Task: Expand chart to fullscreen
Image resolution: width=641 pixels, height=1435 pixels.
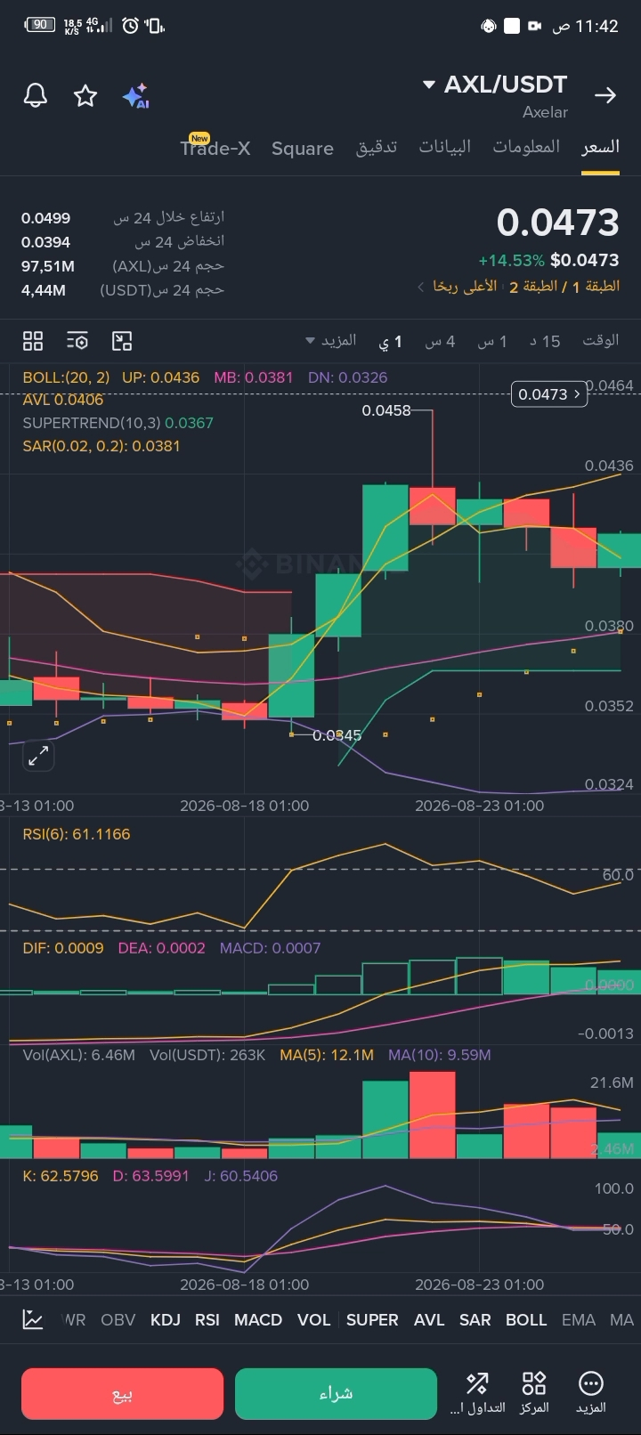Action: pyautogui.click(x=38, y=757)
